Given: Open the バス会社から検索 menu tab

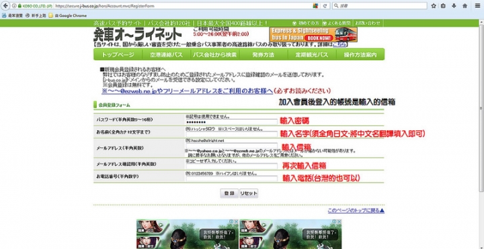Looking at the screenshot, I should click(215, 55).
